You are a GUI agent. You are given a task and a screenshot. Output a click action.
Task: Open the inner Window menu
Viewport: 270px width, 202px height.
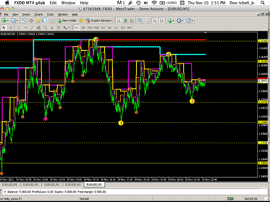(63, 14)
